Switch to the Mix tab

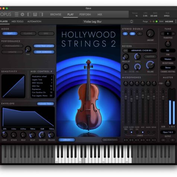coord(99,15)
